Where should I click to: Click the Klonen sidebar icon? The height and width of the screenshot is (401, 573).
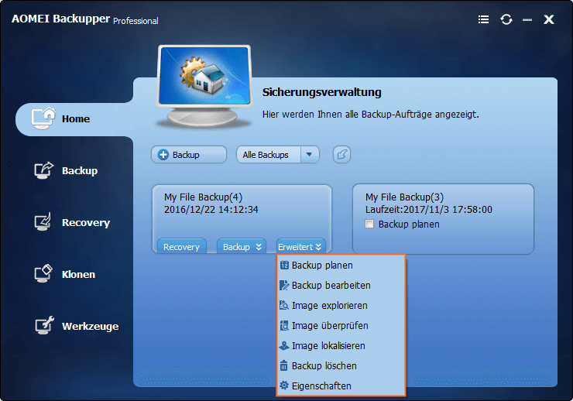[x=43, y=273]
